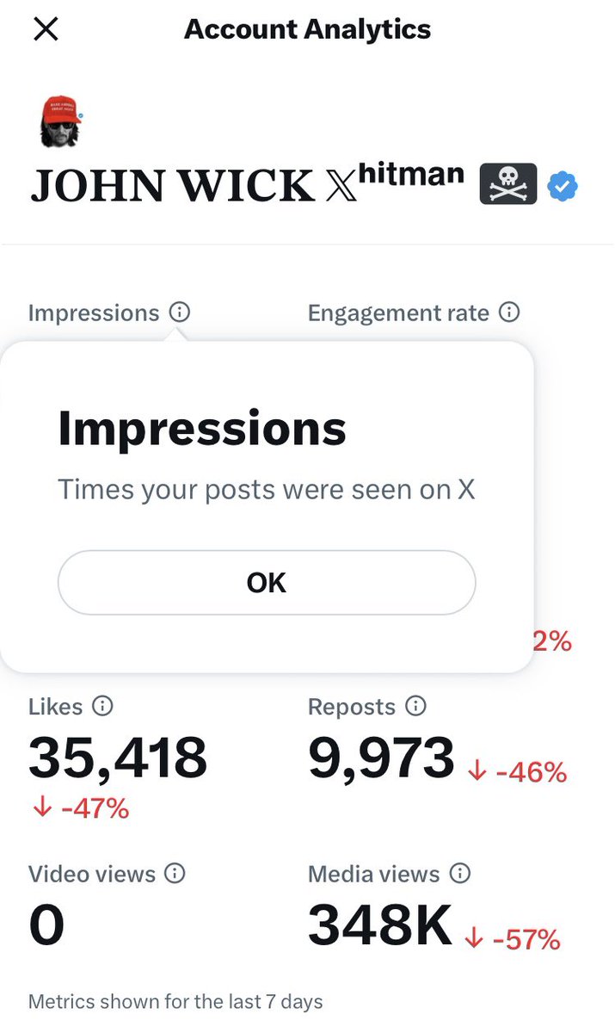
Task: Show info for Likes metric
Action: point(102,707)
